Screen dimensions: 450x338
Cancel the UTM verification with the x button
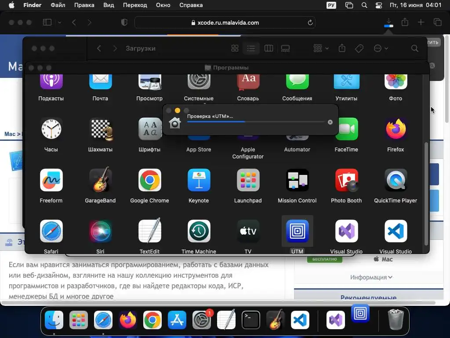pyautogui.click(x=330, y=122)
